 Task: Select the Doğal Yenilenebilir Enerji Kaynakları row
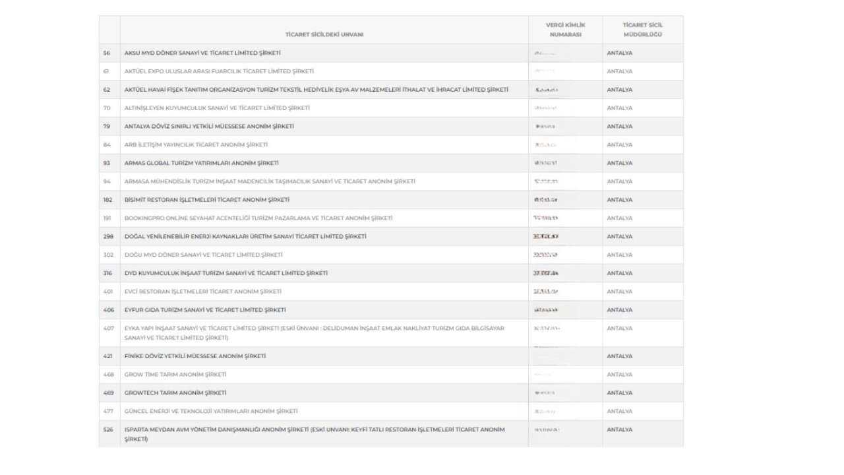click(x=245, y=236)
